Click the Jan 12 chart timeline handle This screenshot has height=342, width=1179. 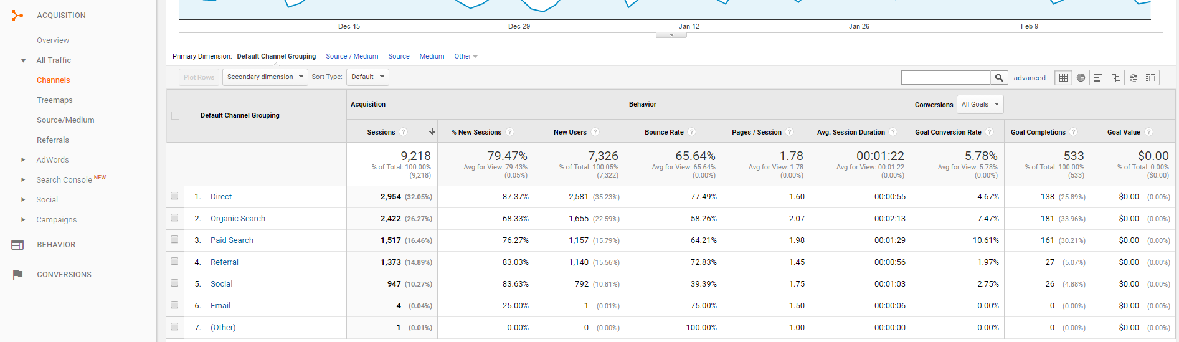(671, 35)
